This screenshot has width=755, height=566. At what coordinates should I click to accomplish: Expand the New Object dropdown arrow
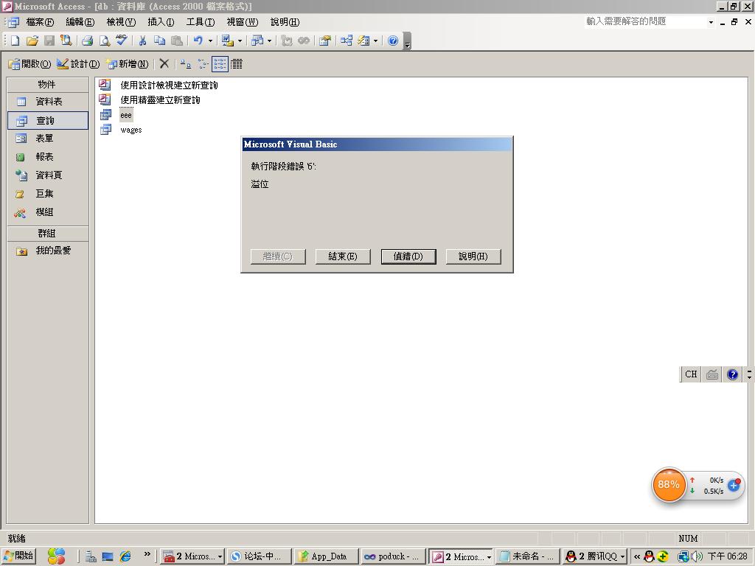375,41
